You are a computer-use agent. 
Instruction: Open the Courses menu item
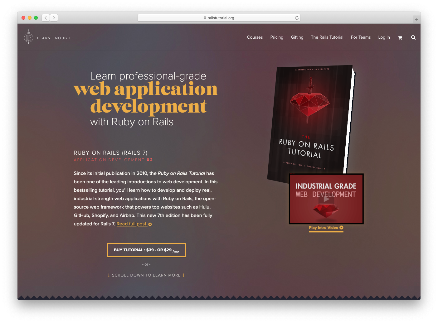(x=255, y=37)
